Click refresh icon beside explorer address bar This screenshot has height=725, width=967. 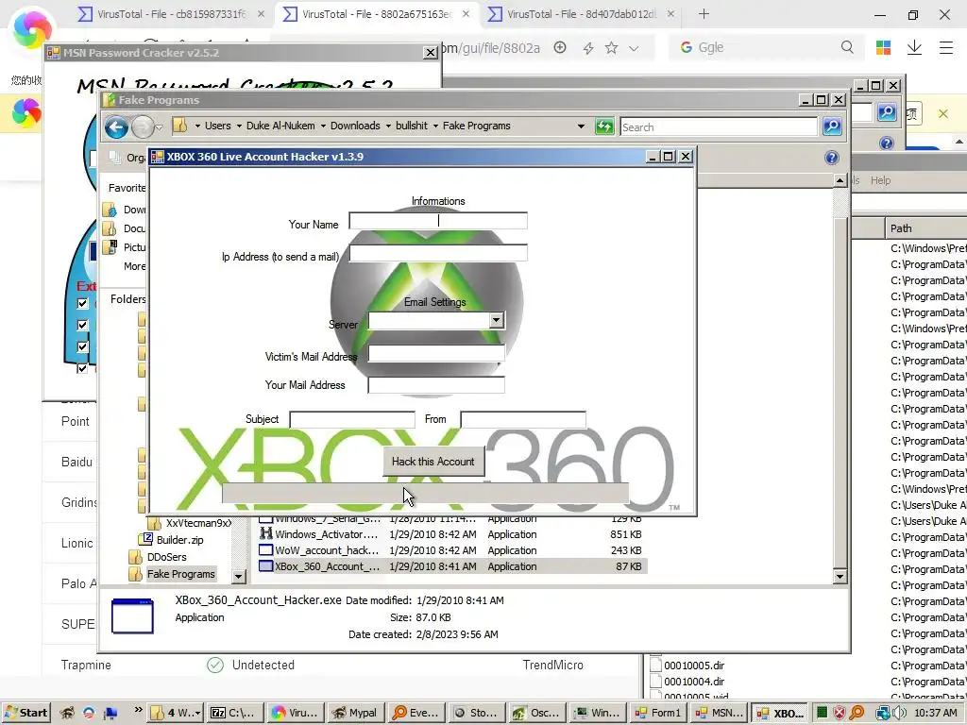click(x=604, y=127)
